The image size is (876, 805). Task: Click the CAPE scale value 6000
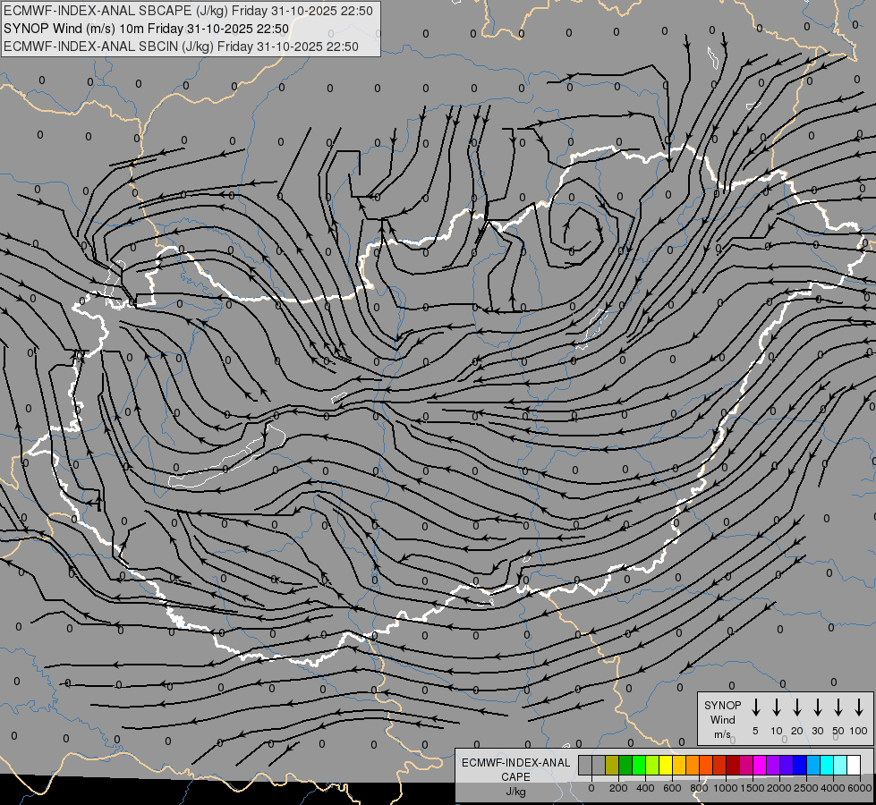coord(860,788)
